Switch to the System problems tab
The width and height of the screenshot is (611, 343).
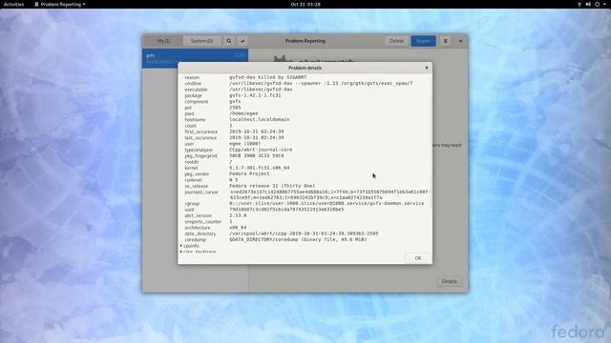[x=201, y=41]
